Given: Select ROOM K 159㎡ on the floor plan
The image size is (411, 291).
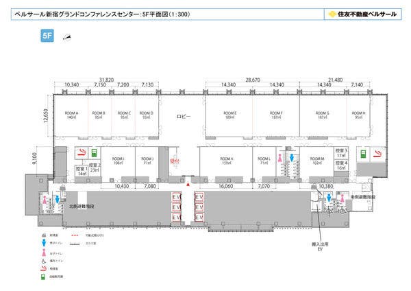Looking at the screenshot, I should point(227,161).
